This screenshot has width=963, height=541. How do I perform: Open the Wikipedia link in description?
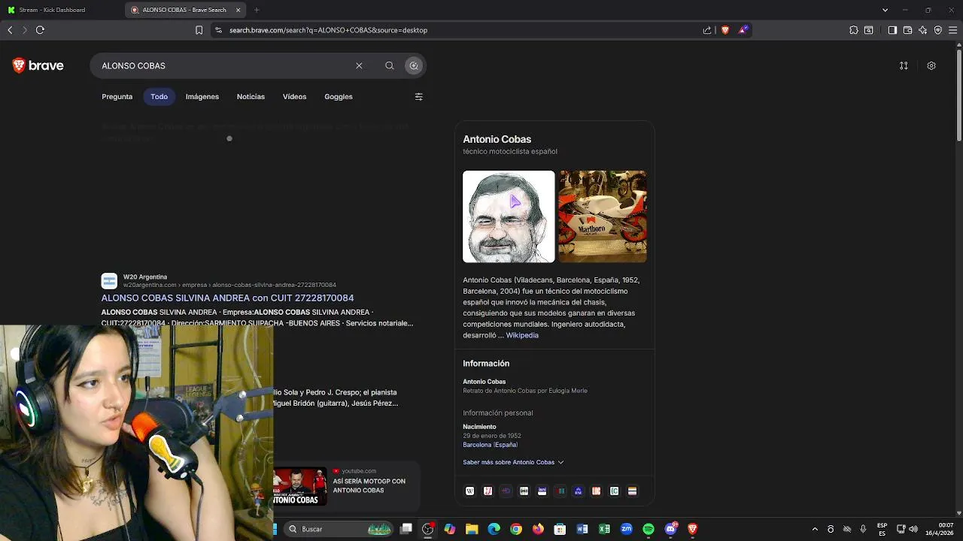coord(522,335)
